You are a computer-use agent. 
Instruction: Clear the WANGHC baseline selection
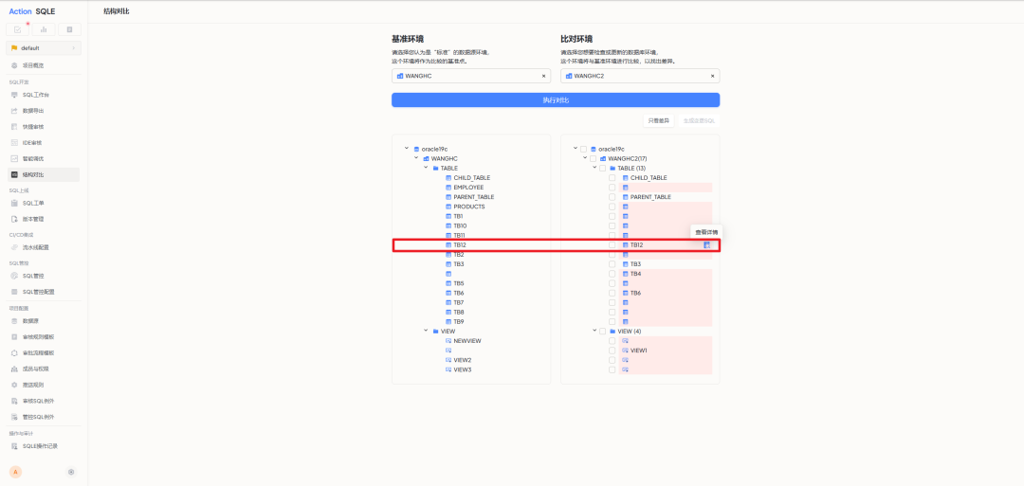(543, 76)
